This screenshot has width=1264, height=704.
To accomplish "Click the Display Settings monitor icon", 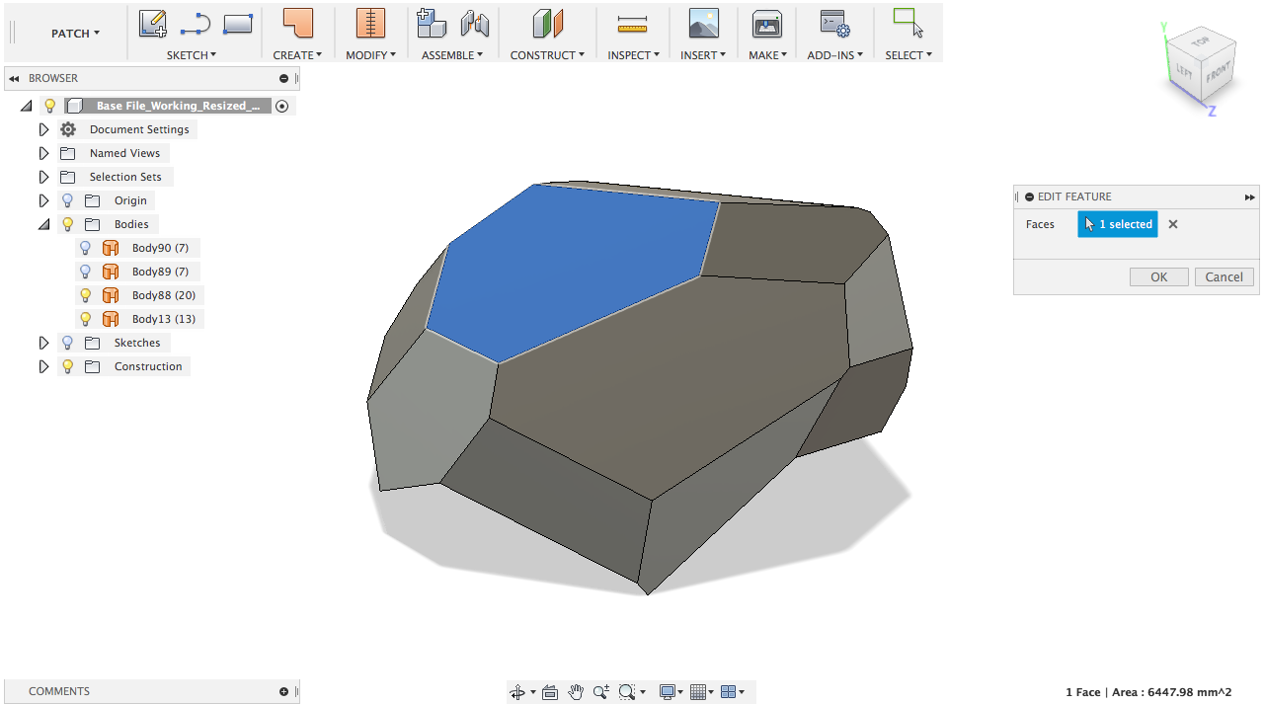I will point(668,692).
